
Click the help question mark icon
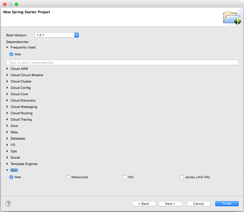click(x=8, y=204)
